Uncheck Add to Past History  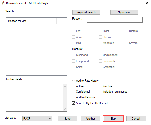coord(74,81)
